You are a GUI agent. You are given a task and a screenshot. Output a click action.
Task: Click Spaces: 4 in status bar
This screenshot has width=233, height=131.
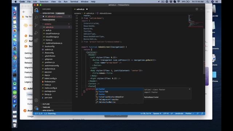click(x=157, y=114)
